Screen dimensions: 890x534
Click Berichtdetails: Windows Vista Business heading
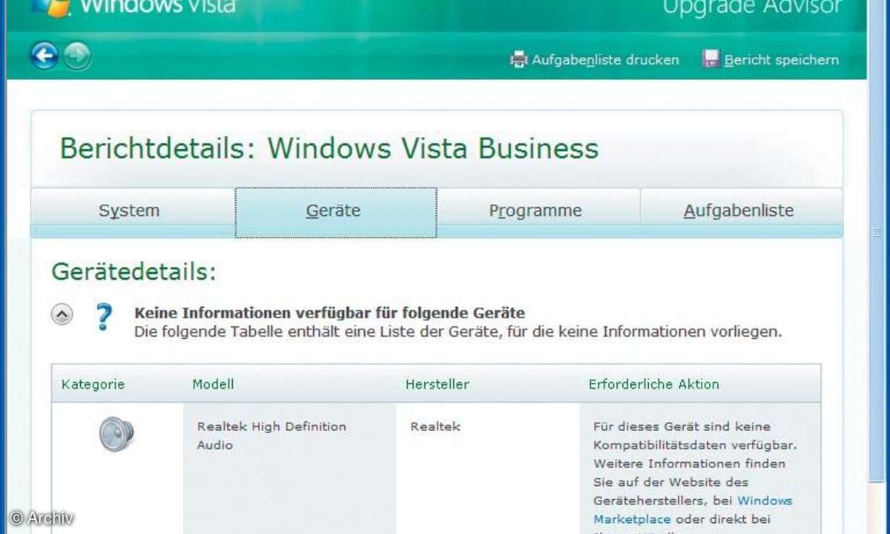click(329, 148)
